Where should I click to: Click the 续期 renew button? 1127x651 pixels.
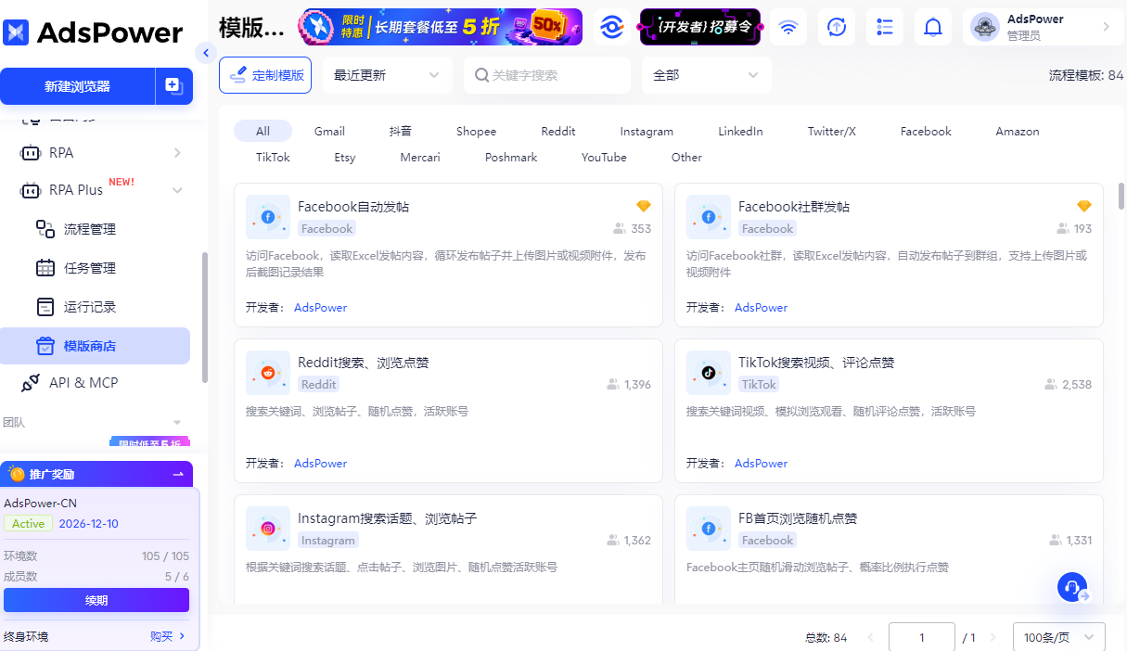pyautogui.click(x=96, y=600)
